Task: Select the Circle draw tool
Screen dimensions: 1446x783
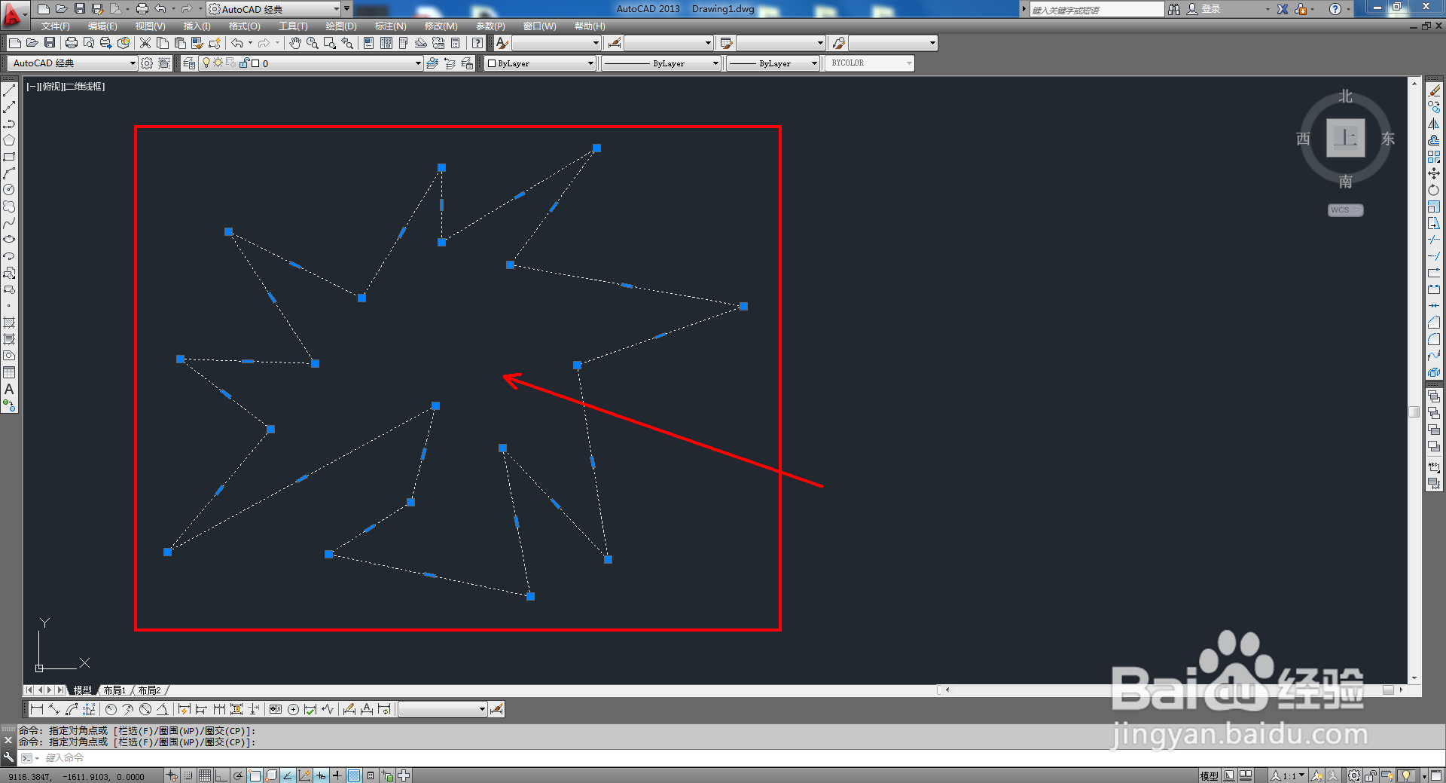Action: pyautogui.click(x=9, y=190)
